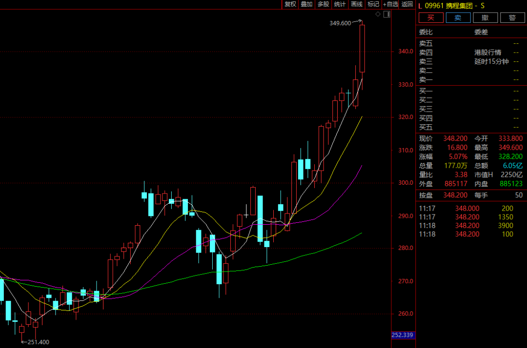Click the 总额 value 6.05亿
The height and width of the screenshot is (348, 527).
point(513,166)
